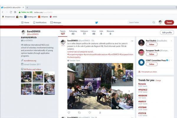The height and width of the screenshot is (118, 177).
Task: Open the speed dial grid icon
Action: click(15, 12)
